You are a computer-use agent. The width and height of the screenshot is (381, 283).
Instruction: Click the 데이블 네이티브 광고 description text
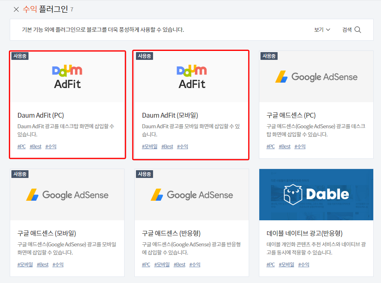pyautogui.click(x=316, y=248)
